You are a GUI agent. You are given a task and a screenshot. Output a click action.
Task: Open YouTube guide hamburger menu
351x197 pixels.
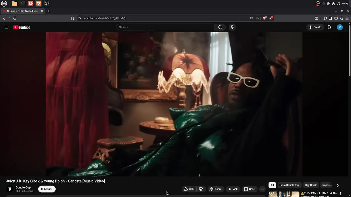coord(7,27)
